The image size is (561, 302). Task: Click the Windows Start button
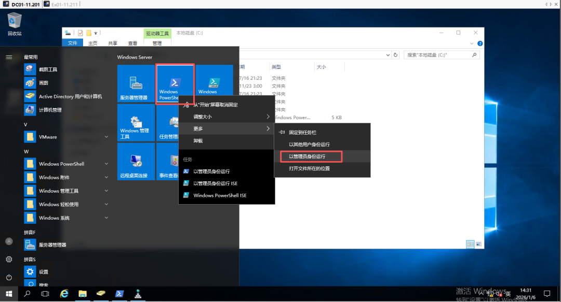tap(9, 294)
